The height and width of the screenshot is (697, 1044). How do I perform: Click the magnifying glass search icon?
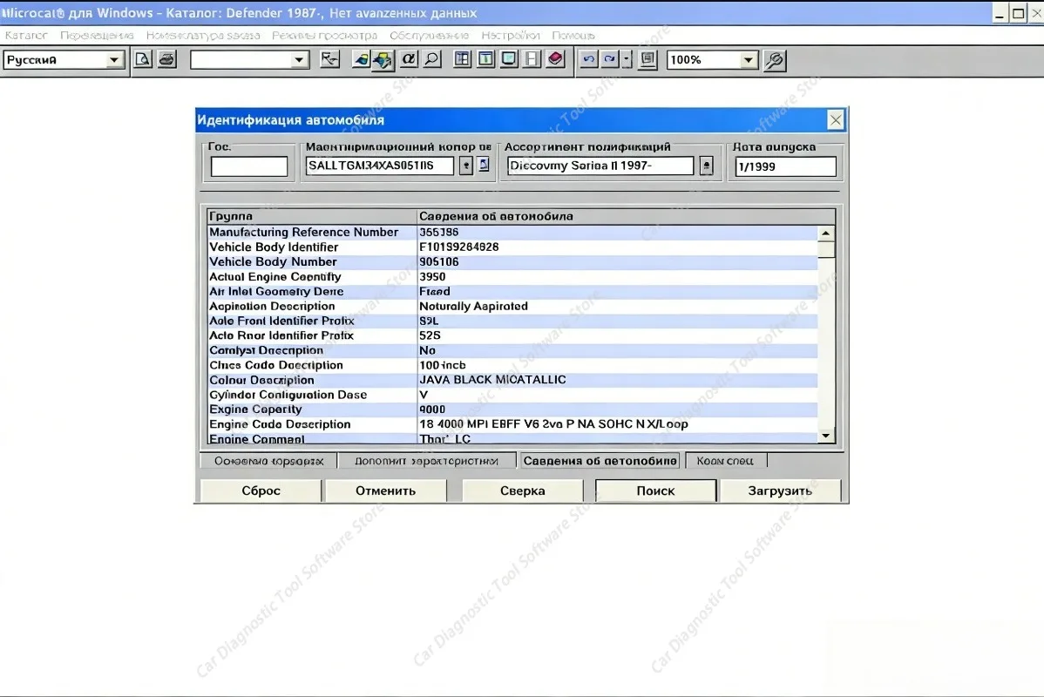pyautogui.click(x=432, y=59)
